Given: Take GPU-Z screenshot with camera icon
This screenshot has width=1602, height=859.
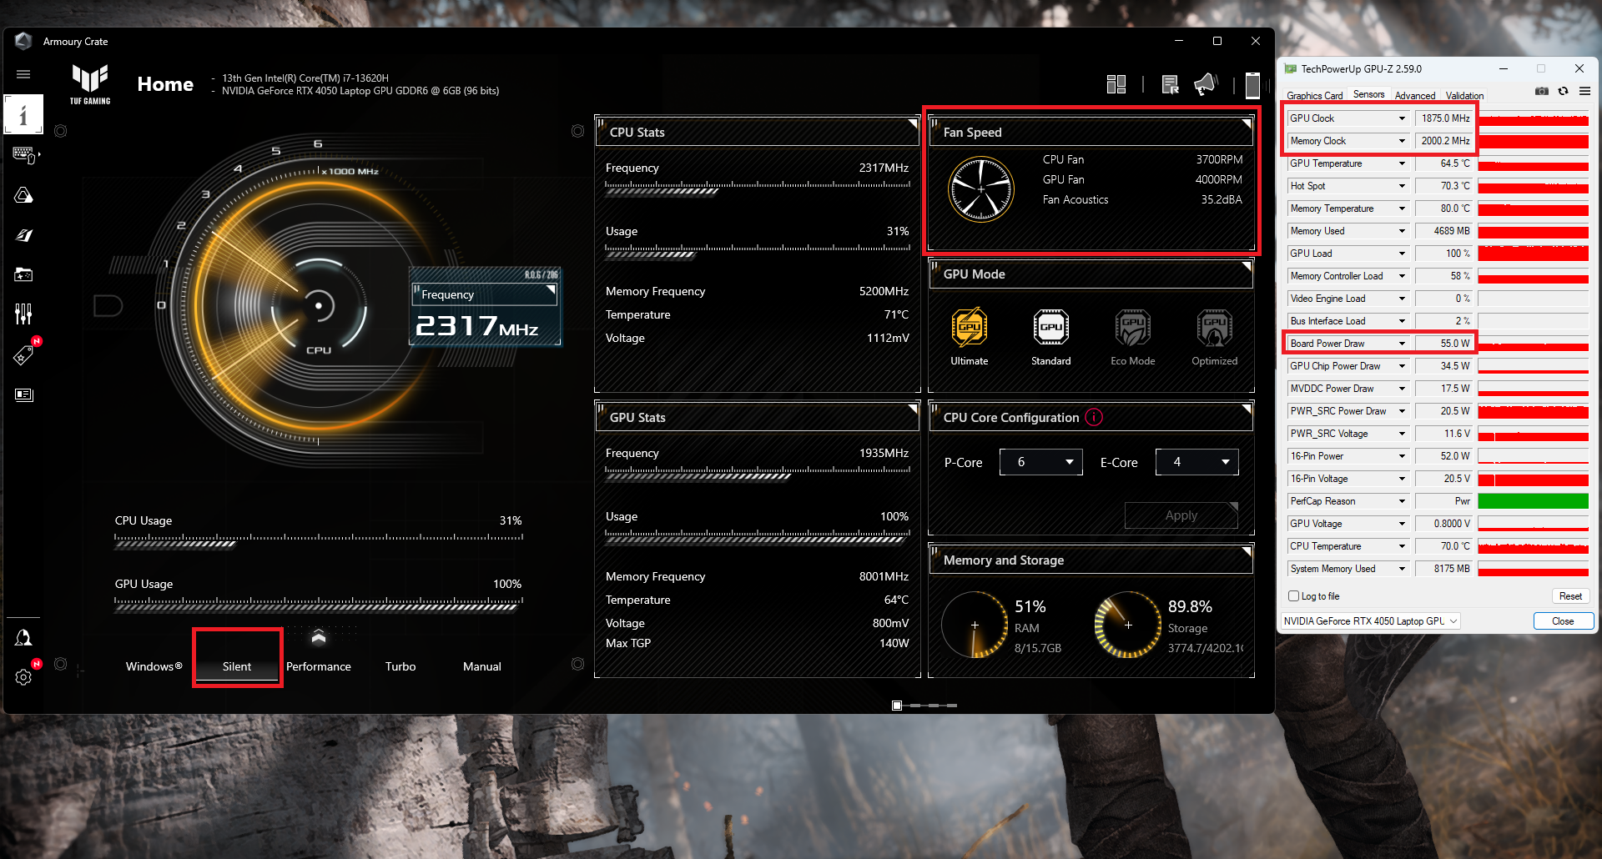Looking at the screenshot, I should click(x=1542, y=91).
